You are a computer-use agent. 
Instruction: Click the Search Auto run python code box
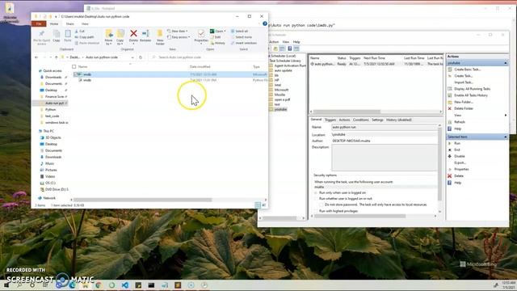pyautogui.click(x=208, y=57)
